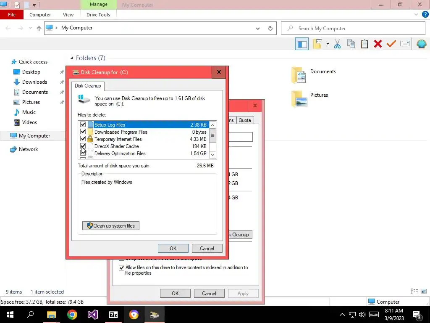Click the clipboard Paste icon in toolbar
The width and height of the screenshot is (430, 323).
(x=364, y=44)
